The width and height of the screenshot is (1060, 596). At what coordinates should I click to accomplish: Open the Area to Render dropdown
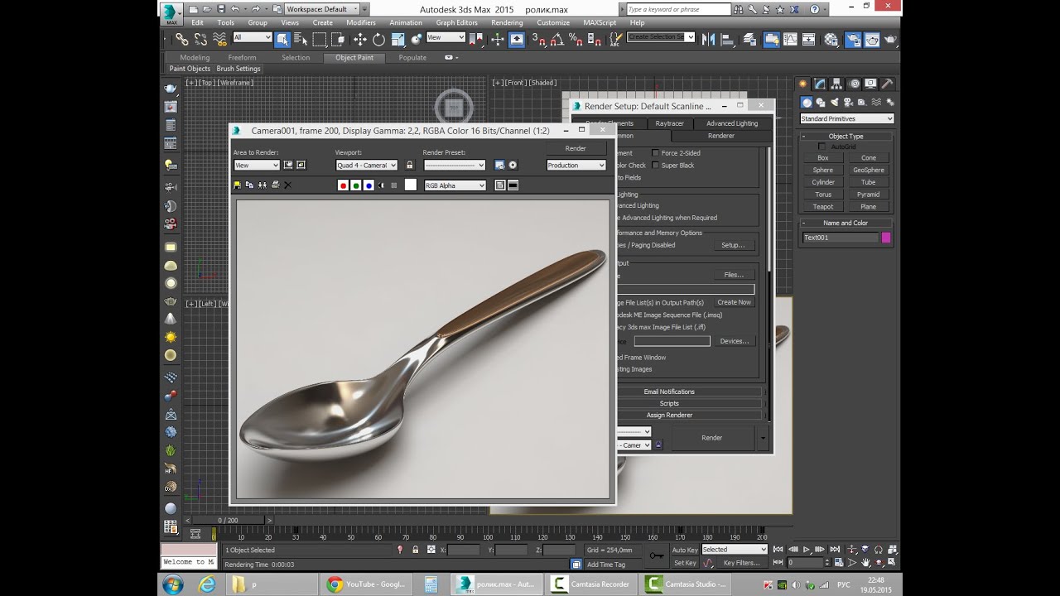click(257, 165)
